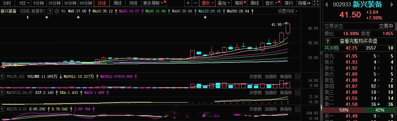Click 换指标 in MACD panel
The image size is (397, 121).
click(286, 93)
